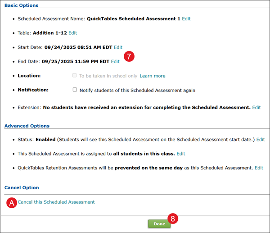Click the Advanced Options heading
Screen dimensions: 270x233
(x=27, y=126)
